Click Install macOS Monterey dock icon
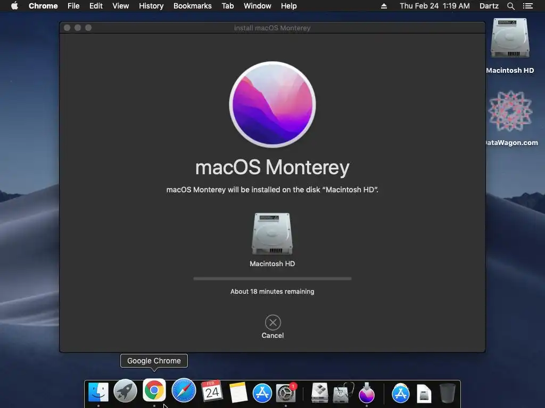This screenshot has width=545, height=408. [x=367, y=393]
